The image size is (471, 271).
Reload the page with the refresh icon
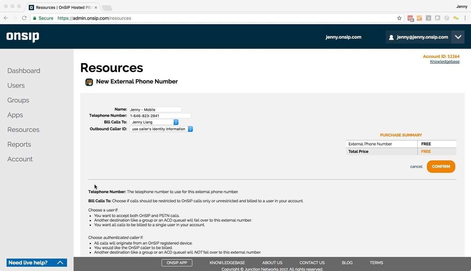click(x=24, y=18)
